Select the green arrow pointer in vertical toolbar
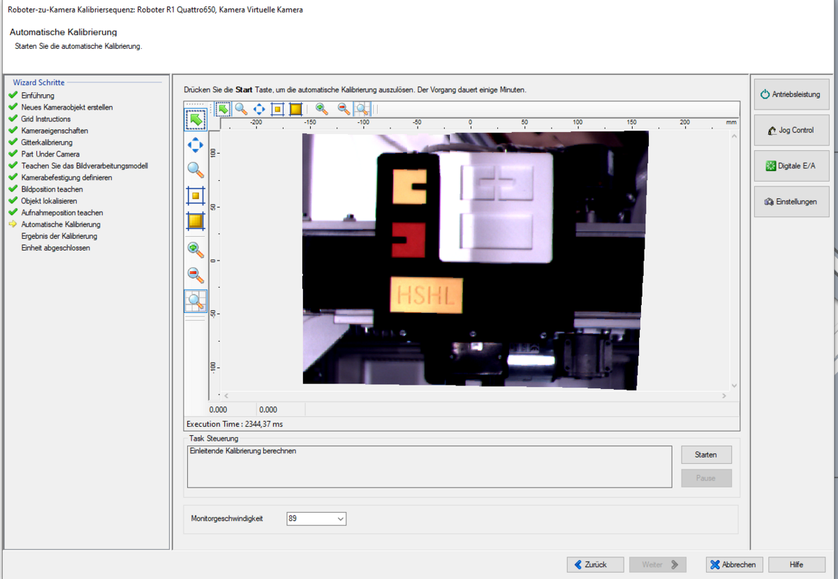Image resolution: width=838 pixels, height=579 pixels. click(x=196, y=119)
